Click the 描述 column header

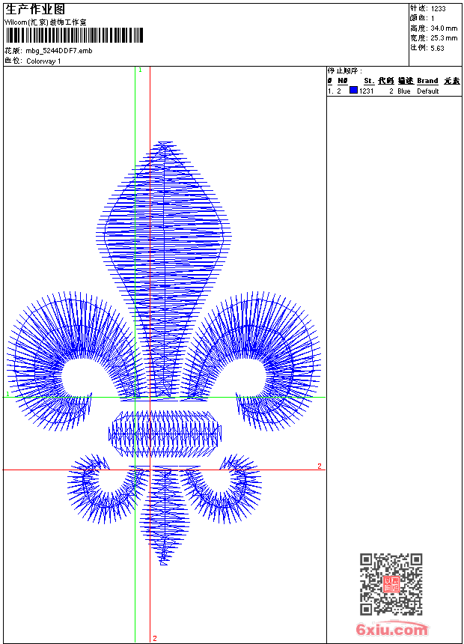point(405,81)
